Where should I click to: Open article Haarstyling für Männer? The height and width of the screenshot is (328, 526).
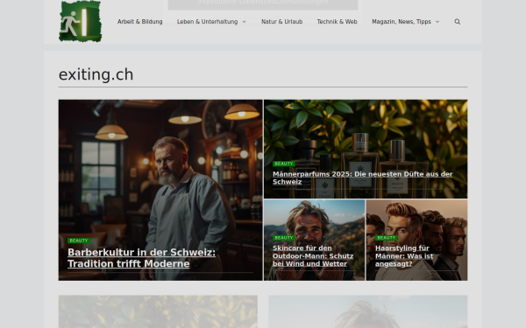404,255
